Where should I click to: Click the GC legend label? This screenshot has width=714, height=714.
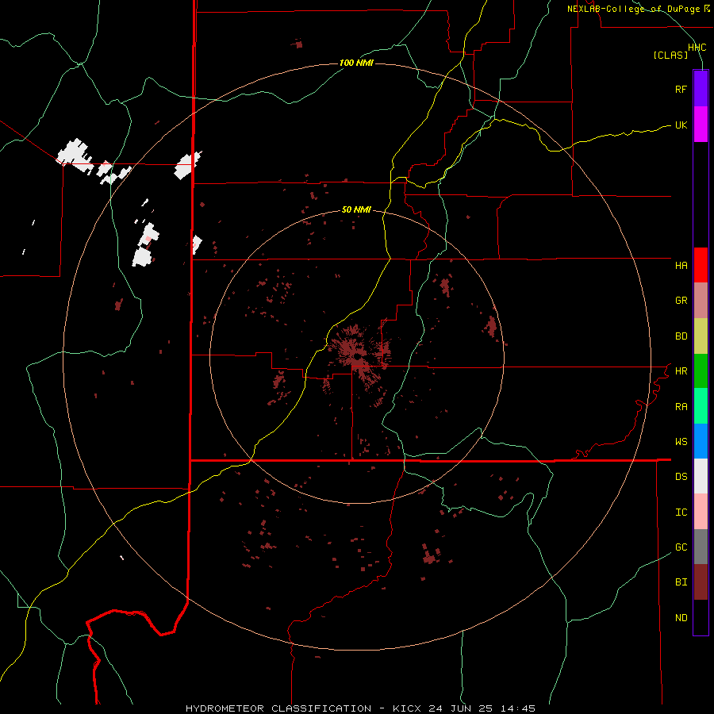[x=681, y=547]
